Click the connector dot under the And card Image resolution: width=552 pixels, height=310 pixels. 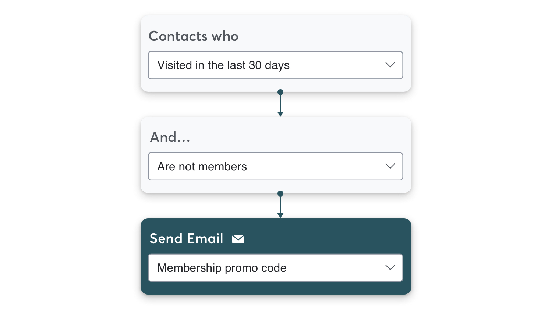click(280, 194)
